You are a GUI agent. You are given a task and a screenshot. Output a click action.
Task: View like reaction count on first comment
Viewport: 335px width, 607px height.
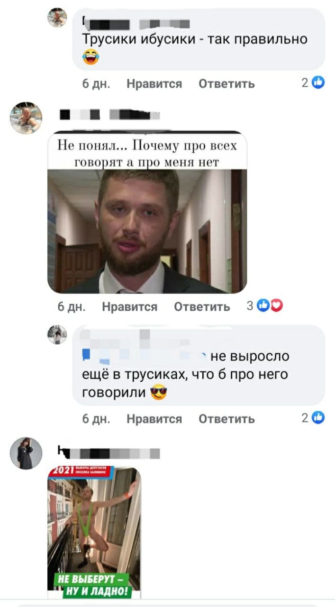click(313, 83)
